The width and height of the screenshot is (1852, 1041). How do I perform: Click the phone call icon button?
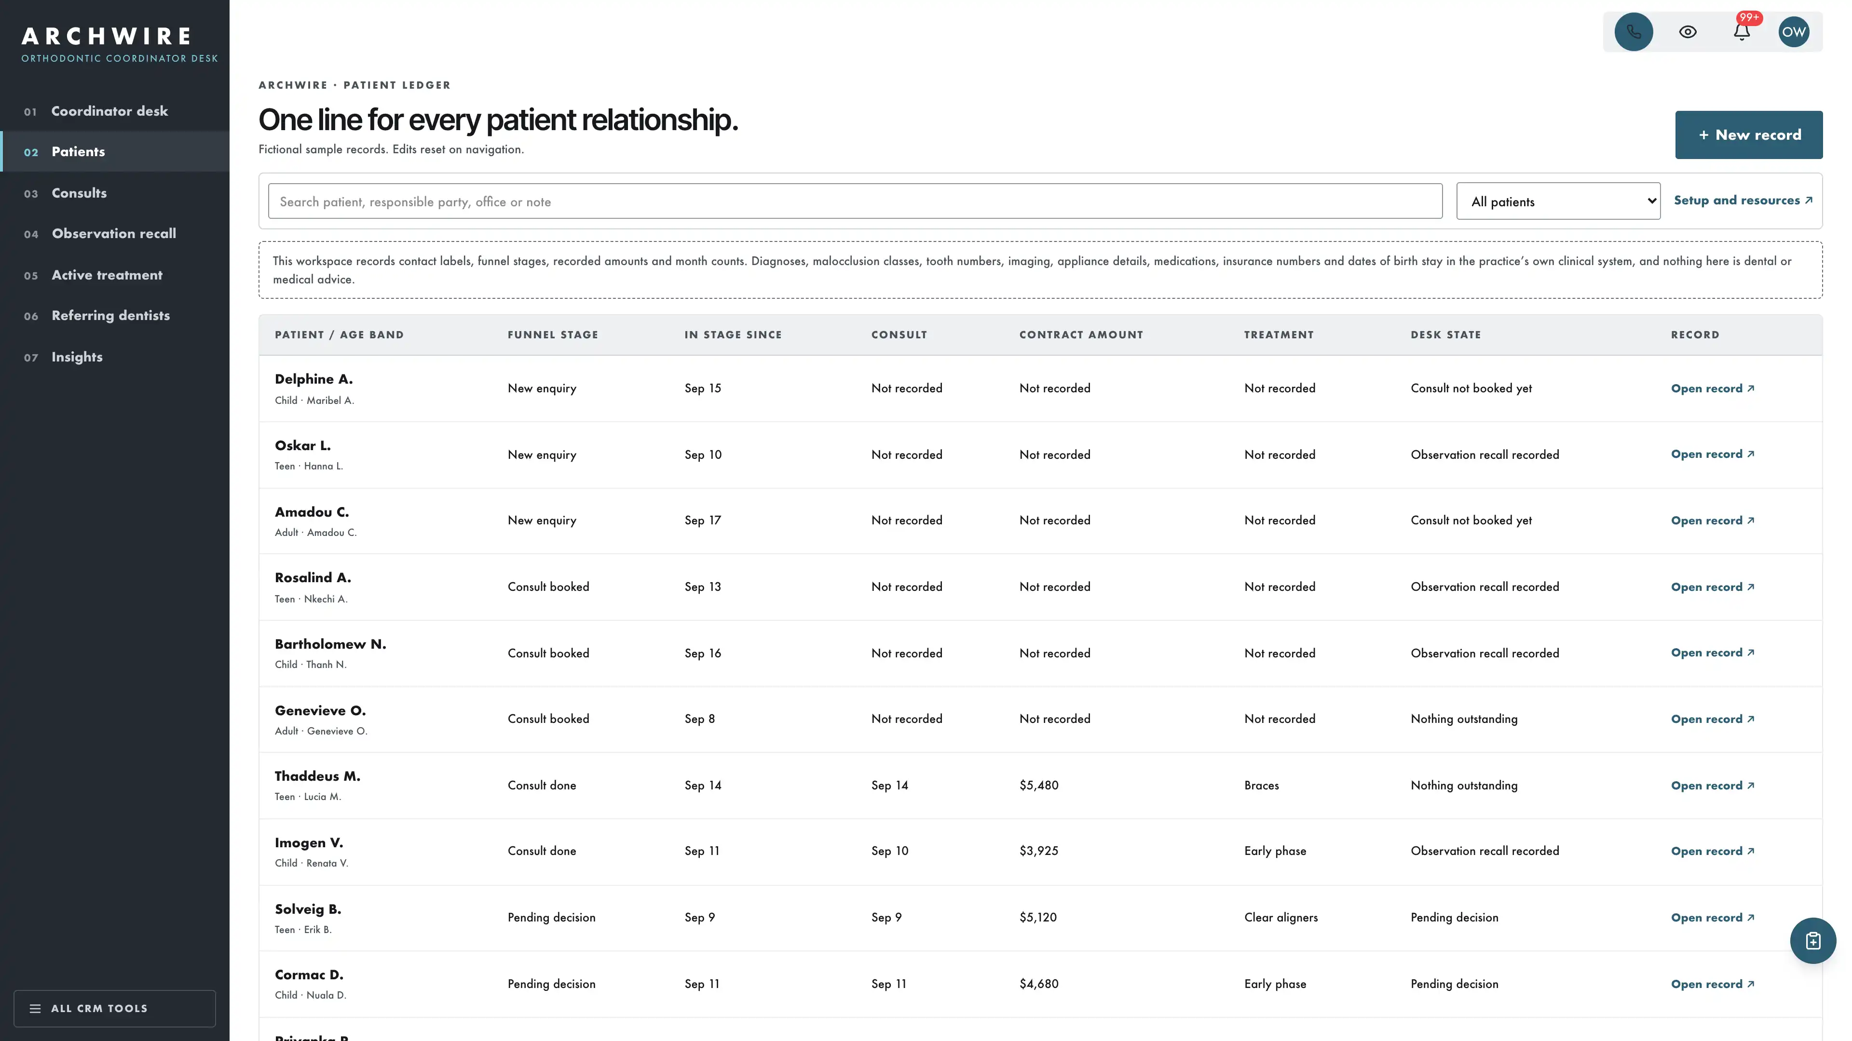click(x=1634, y=32)
